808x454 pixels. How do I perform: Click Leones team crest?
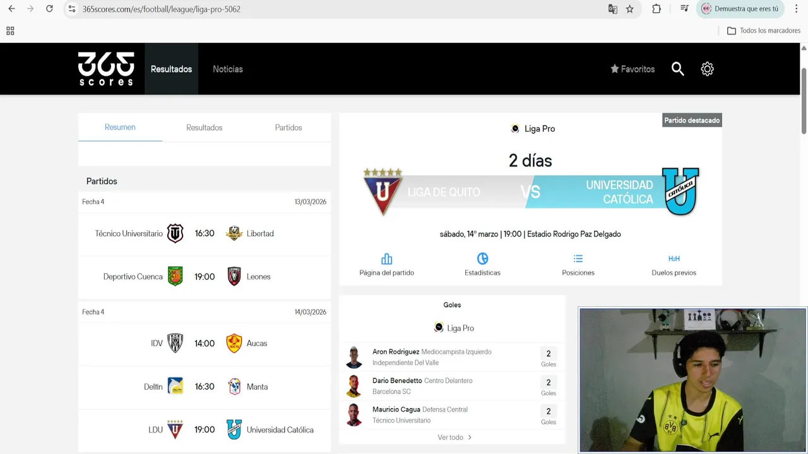[x=234, y=276]
